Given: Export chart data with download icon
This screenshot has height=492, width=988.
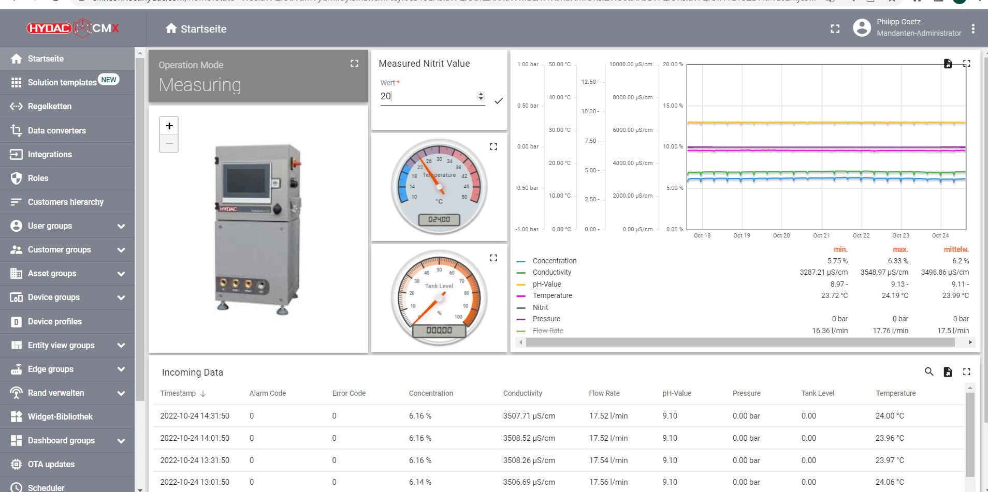Looking at the screenshot, I should (x=947, y=64).
